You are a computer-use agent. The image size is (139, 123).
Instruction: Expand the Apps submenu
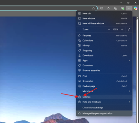(104, 61)
